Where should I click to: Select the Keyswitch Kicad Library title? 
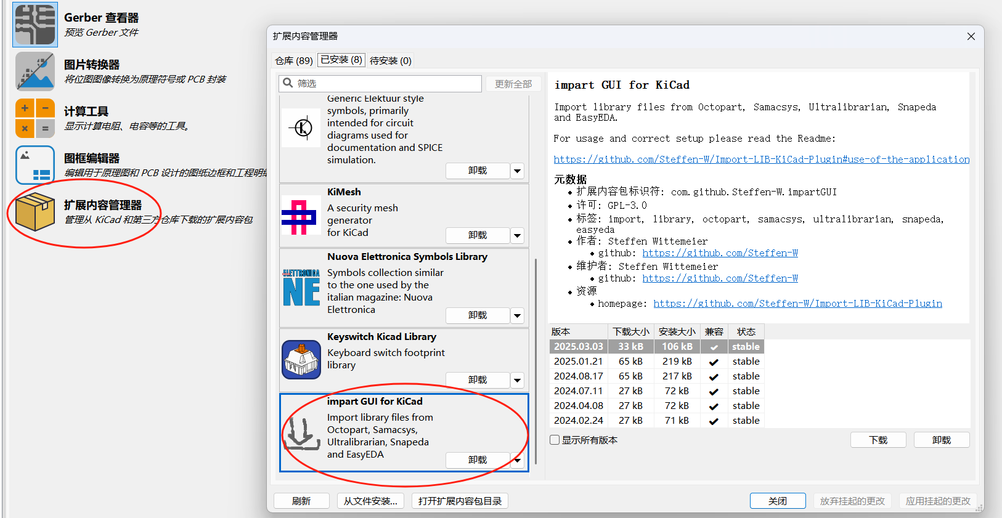[x=381, y=337]
